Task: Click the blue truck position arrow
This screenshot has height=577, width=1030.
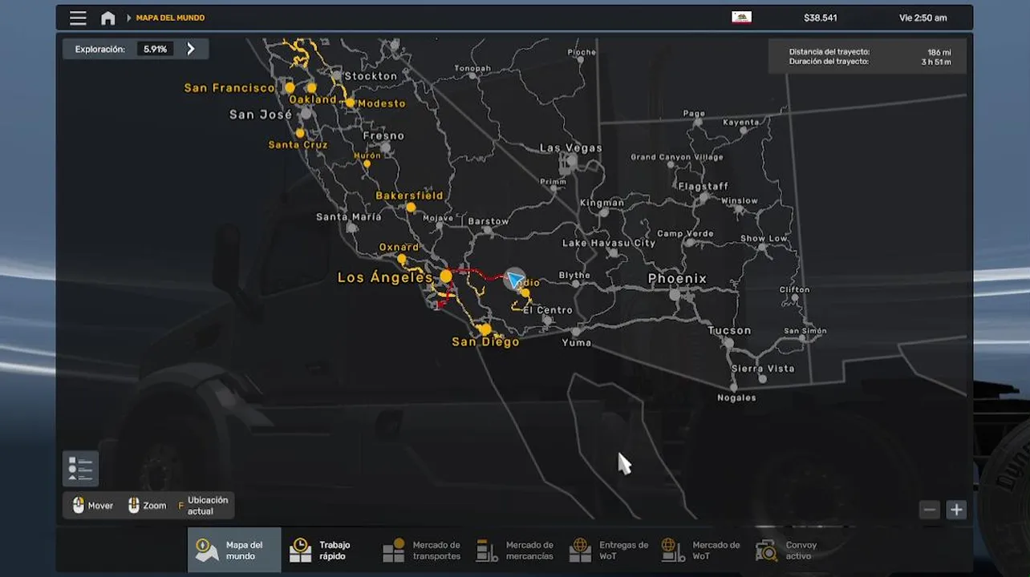Action: point(514,279)
